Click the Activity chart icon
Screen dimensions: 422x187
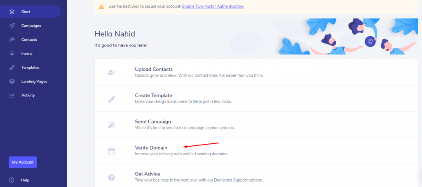coord(12,95)
